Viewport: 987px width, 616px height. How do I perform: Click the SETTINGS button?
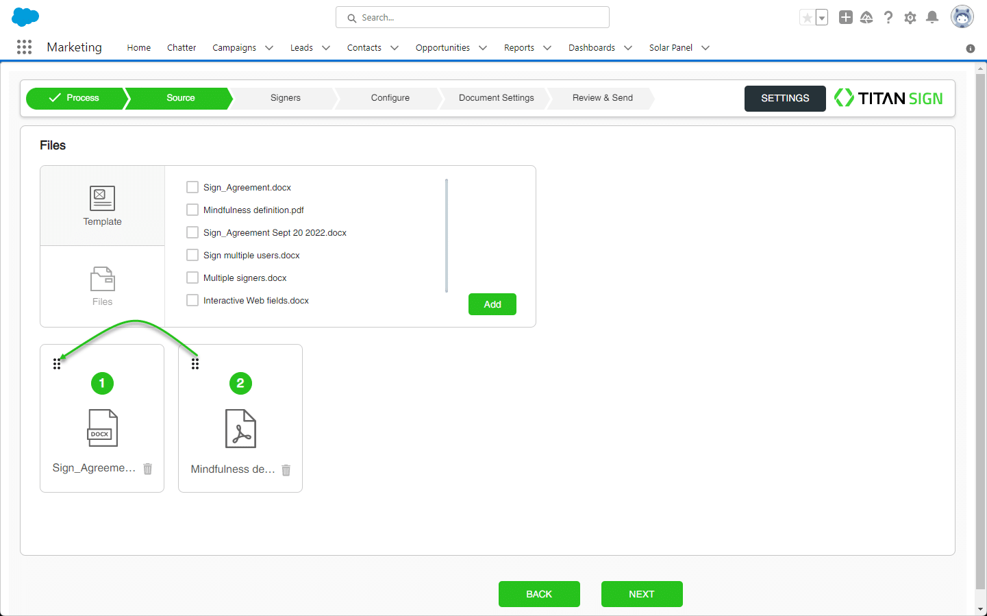click(785, 98)
